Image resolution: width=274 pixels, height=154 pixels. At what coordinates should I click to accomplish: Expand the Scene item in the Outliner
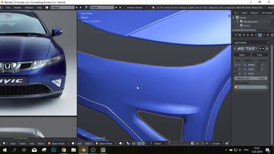click(x=233, y=18)
